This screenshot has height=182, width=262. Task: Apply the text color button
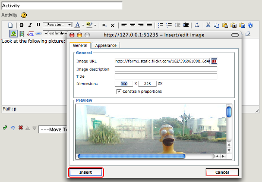[77, 25]
